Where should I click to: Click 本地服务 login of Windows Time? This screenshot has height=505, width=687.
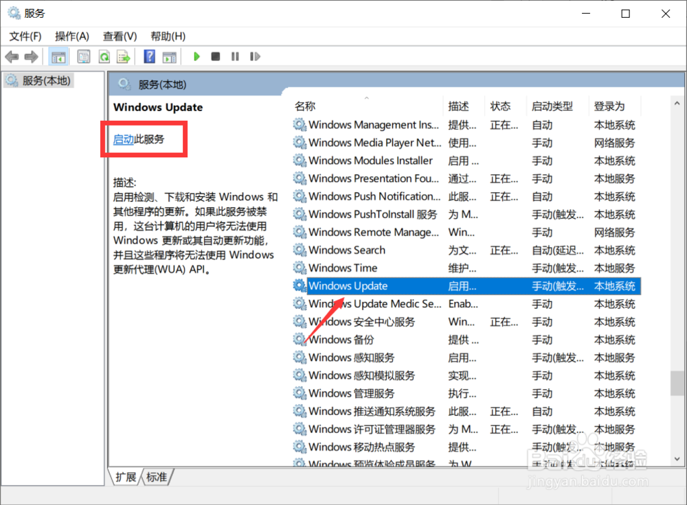[614, 268]
